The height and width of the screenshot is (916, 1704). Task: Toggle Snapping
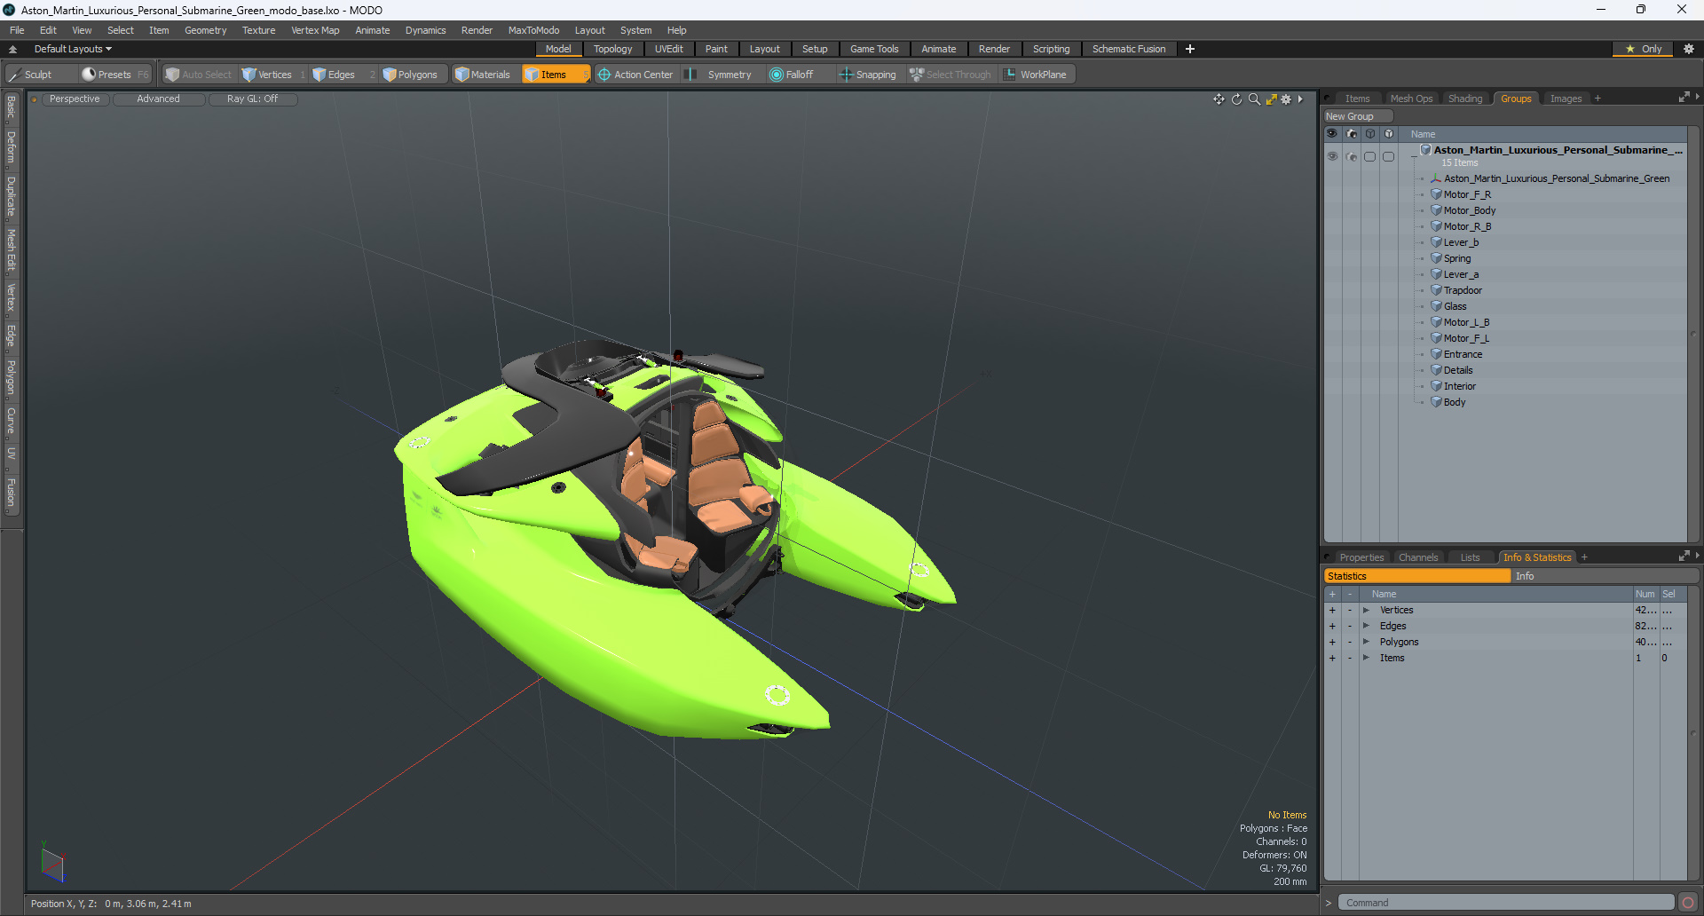coord(868,75)
